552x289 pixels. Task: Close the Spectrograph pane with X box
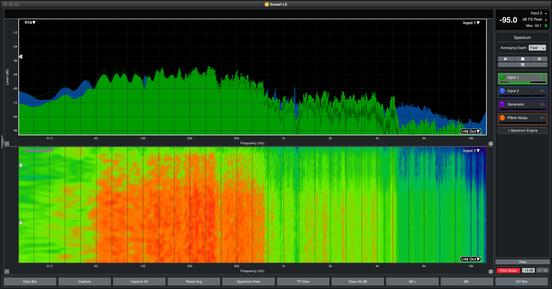(7, 271)
